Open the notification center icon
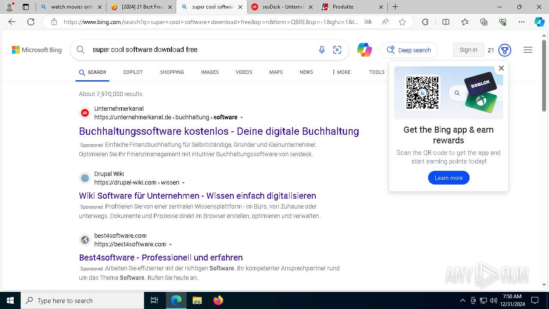The image size is (549, 309). [535, 300]
